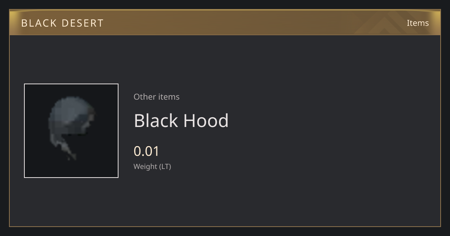
Task: Click the word items after Other
Action: 169,97
